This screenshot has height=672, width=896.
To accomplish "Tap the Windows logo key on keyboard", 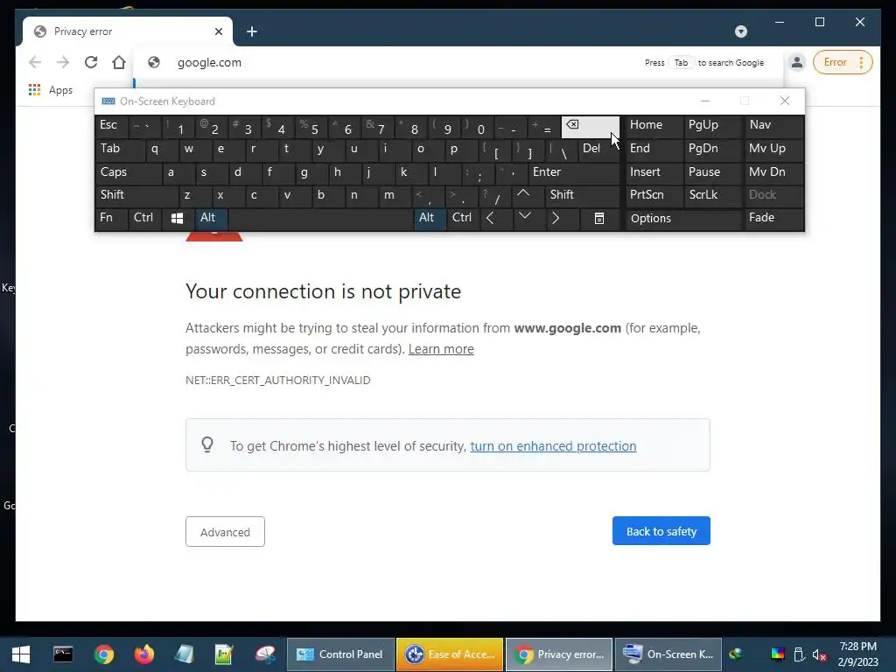I will (x=177, y=218).
